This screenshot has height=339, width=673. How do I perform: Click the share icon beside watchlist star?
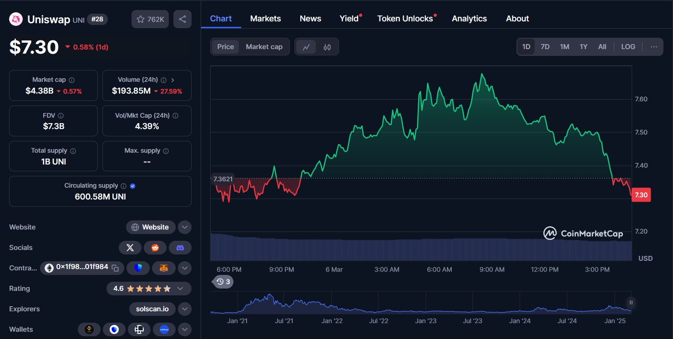(x=182, y=19)
